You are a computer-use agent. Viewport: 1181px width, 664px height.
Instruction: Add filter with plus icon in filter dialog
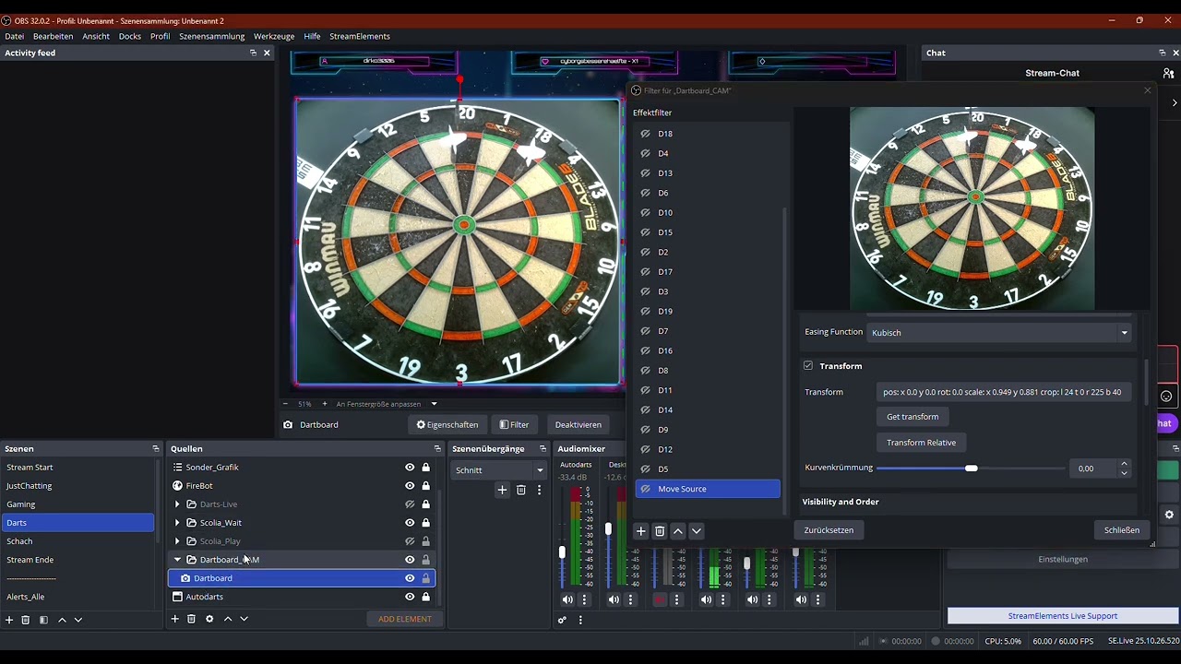click(640, 531)
